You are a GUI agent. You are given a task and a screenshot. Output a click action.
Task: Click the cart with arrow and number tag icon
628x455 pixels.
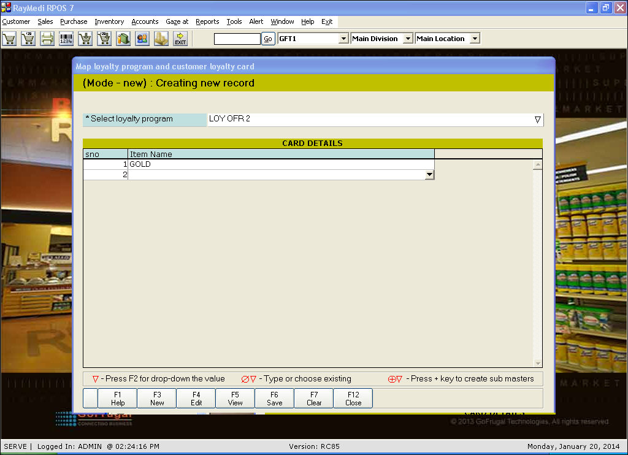[x=104, y=39]
